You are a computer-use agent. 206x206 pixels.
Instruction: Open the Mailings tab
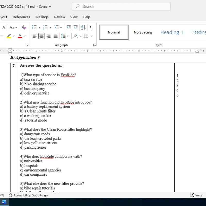coord(42,17)
